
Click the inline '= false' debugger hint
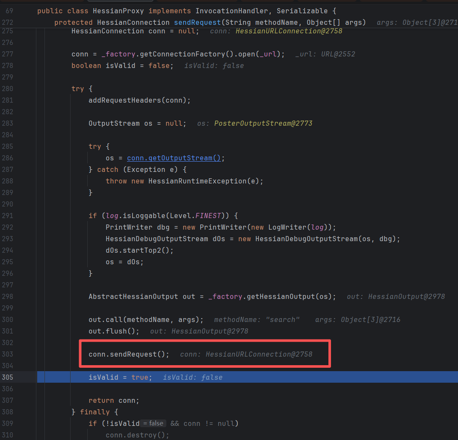pyautogui.click(x=154, y=423)
